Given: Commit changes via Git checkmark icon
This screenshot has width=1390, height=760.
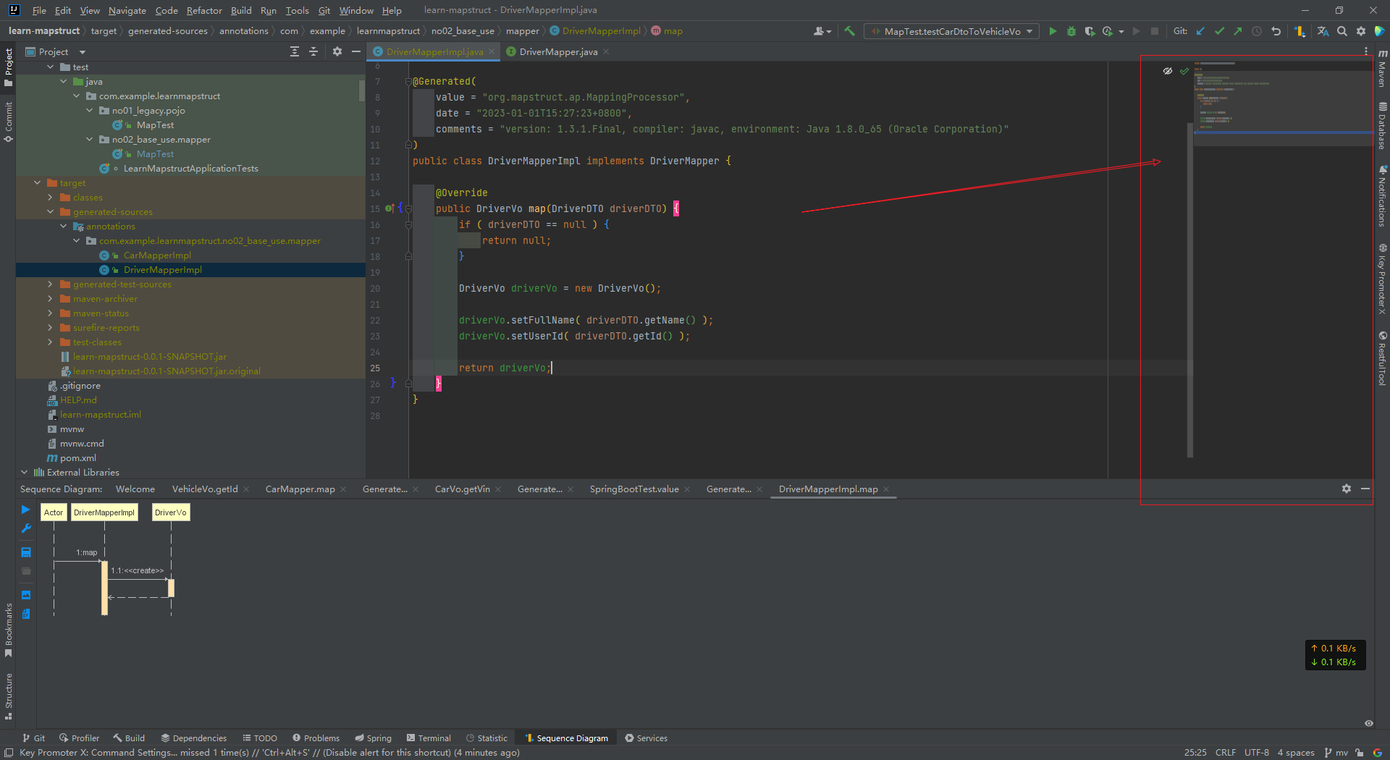Looking at the screenshot, I should (1219, 31).
